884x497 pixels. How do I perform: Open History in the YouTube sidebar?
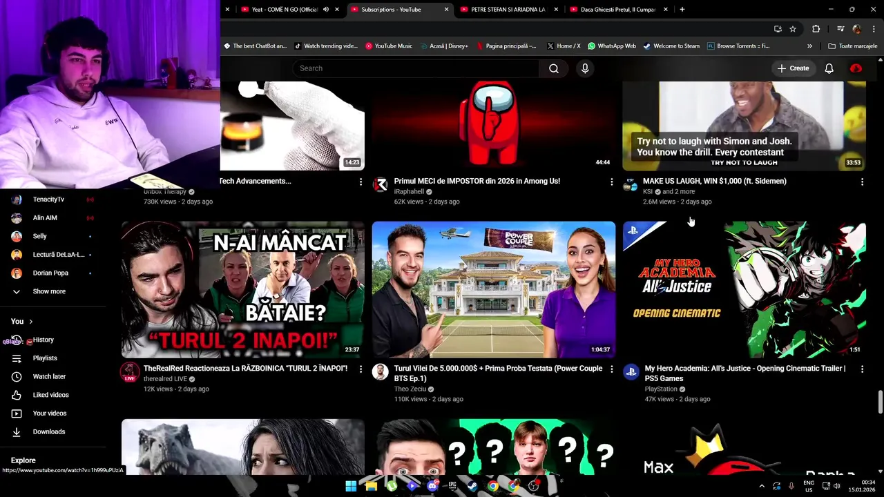(x=44, y=340)
